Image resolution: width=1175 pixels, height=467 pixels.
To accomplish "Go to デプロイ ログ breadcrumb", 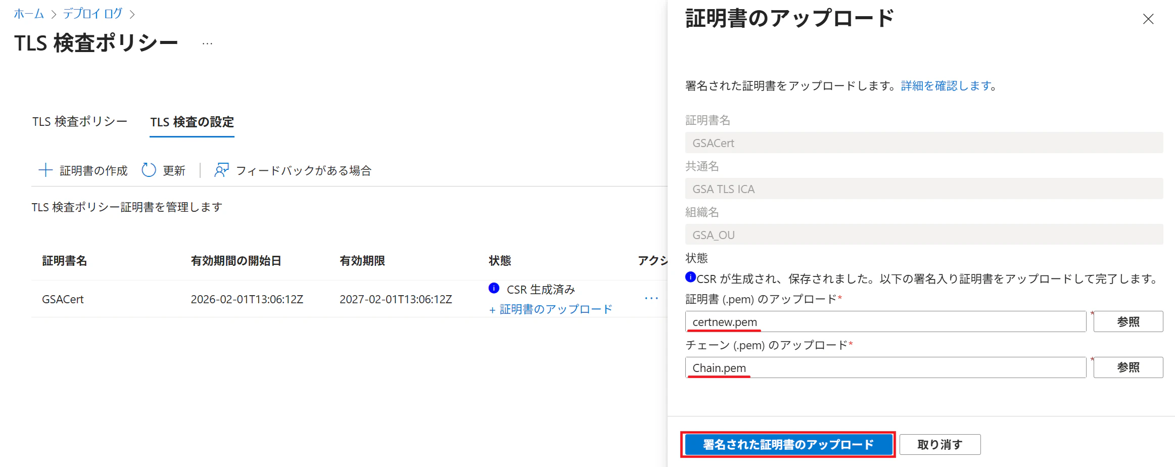I will (92, 14).
